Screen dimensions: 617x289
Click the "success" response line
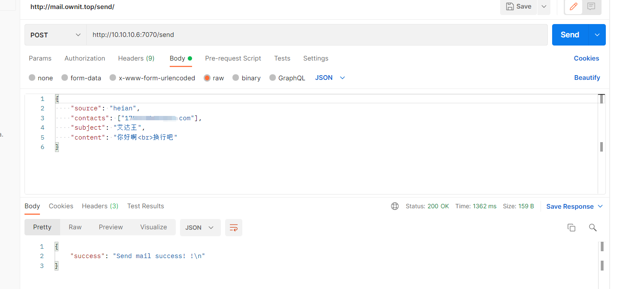pos(137,256)
